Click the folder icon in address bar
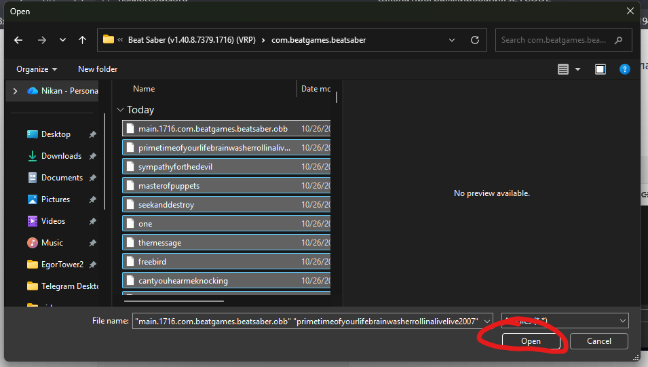 tap(109, 39)
